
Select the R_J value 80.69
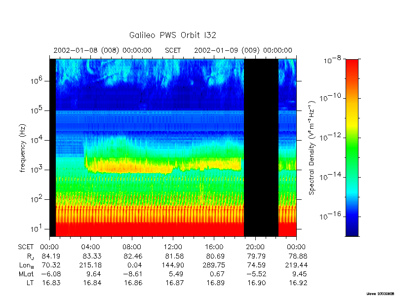[x=215, y=256]
